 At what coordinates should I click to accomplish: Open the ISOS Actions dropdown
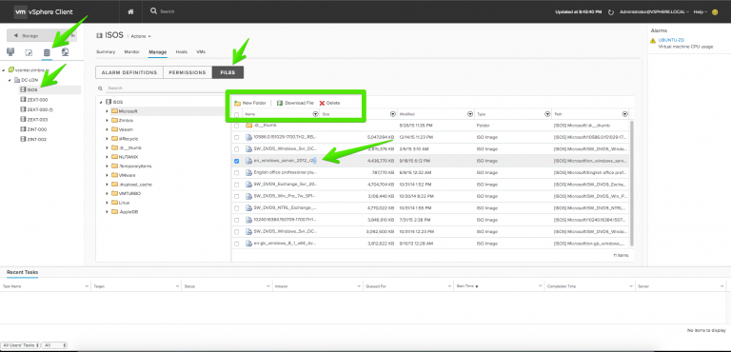[141, 36]
